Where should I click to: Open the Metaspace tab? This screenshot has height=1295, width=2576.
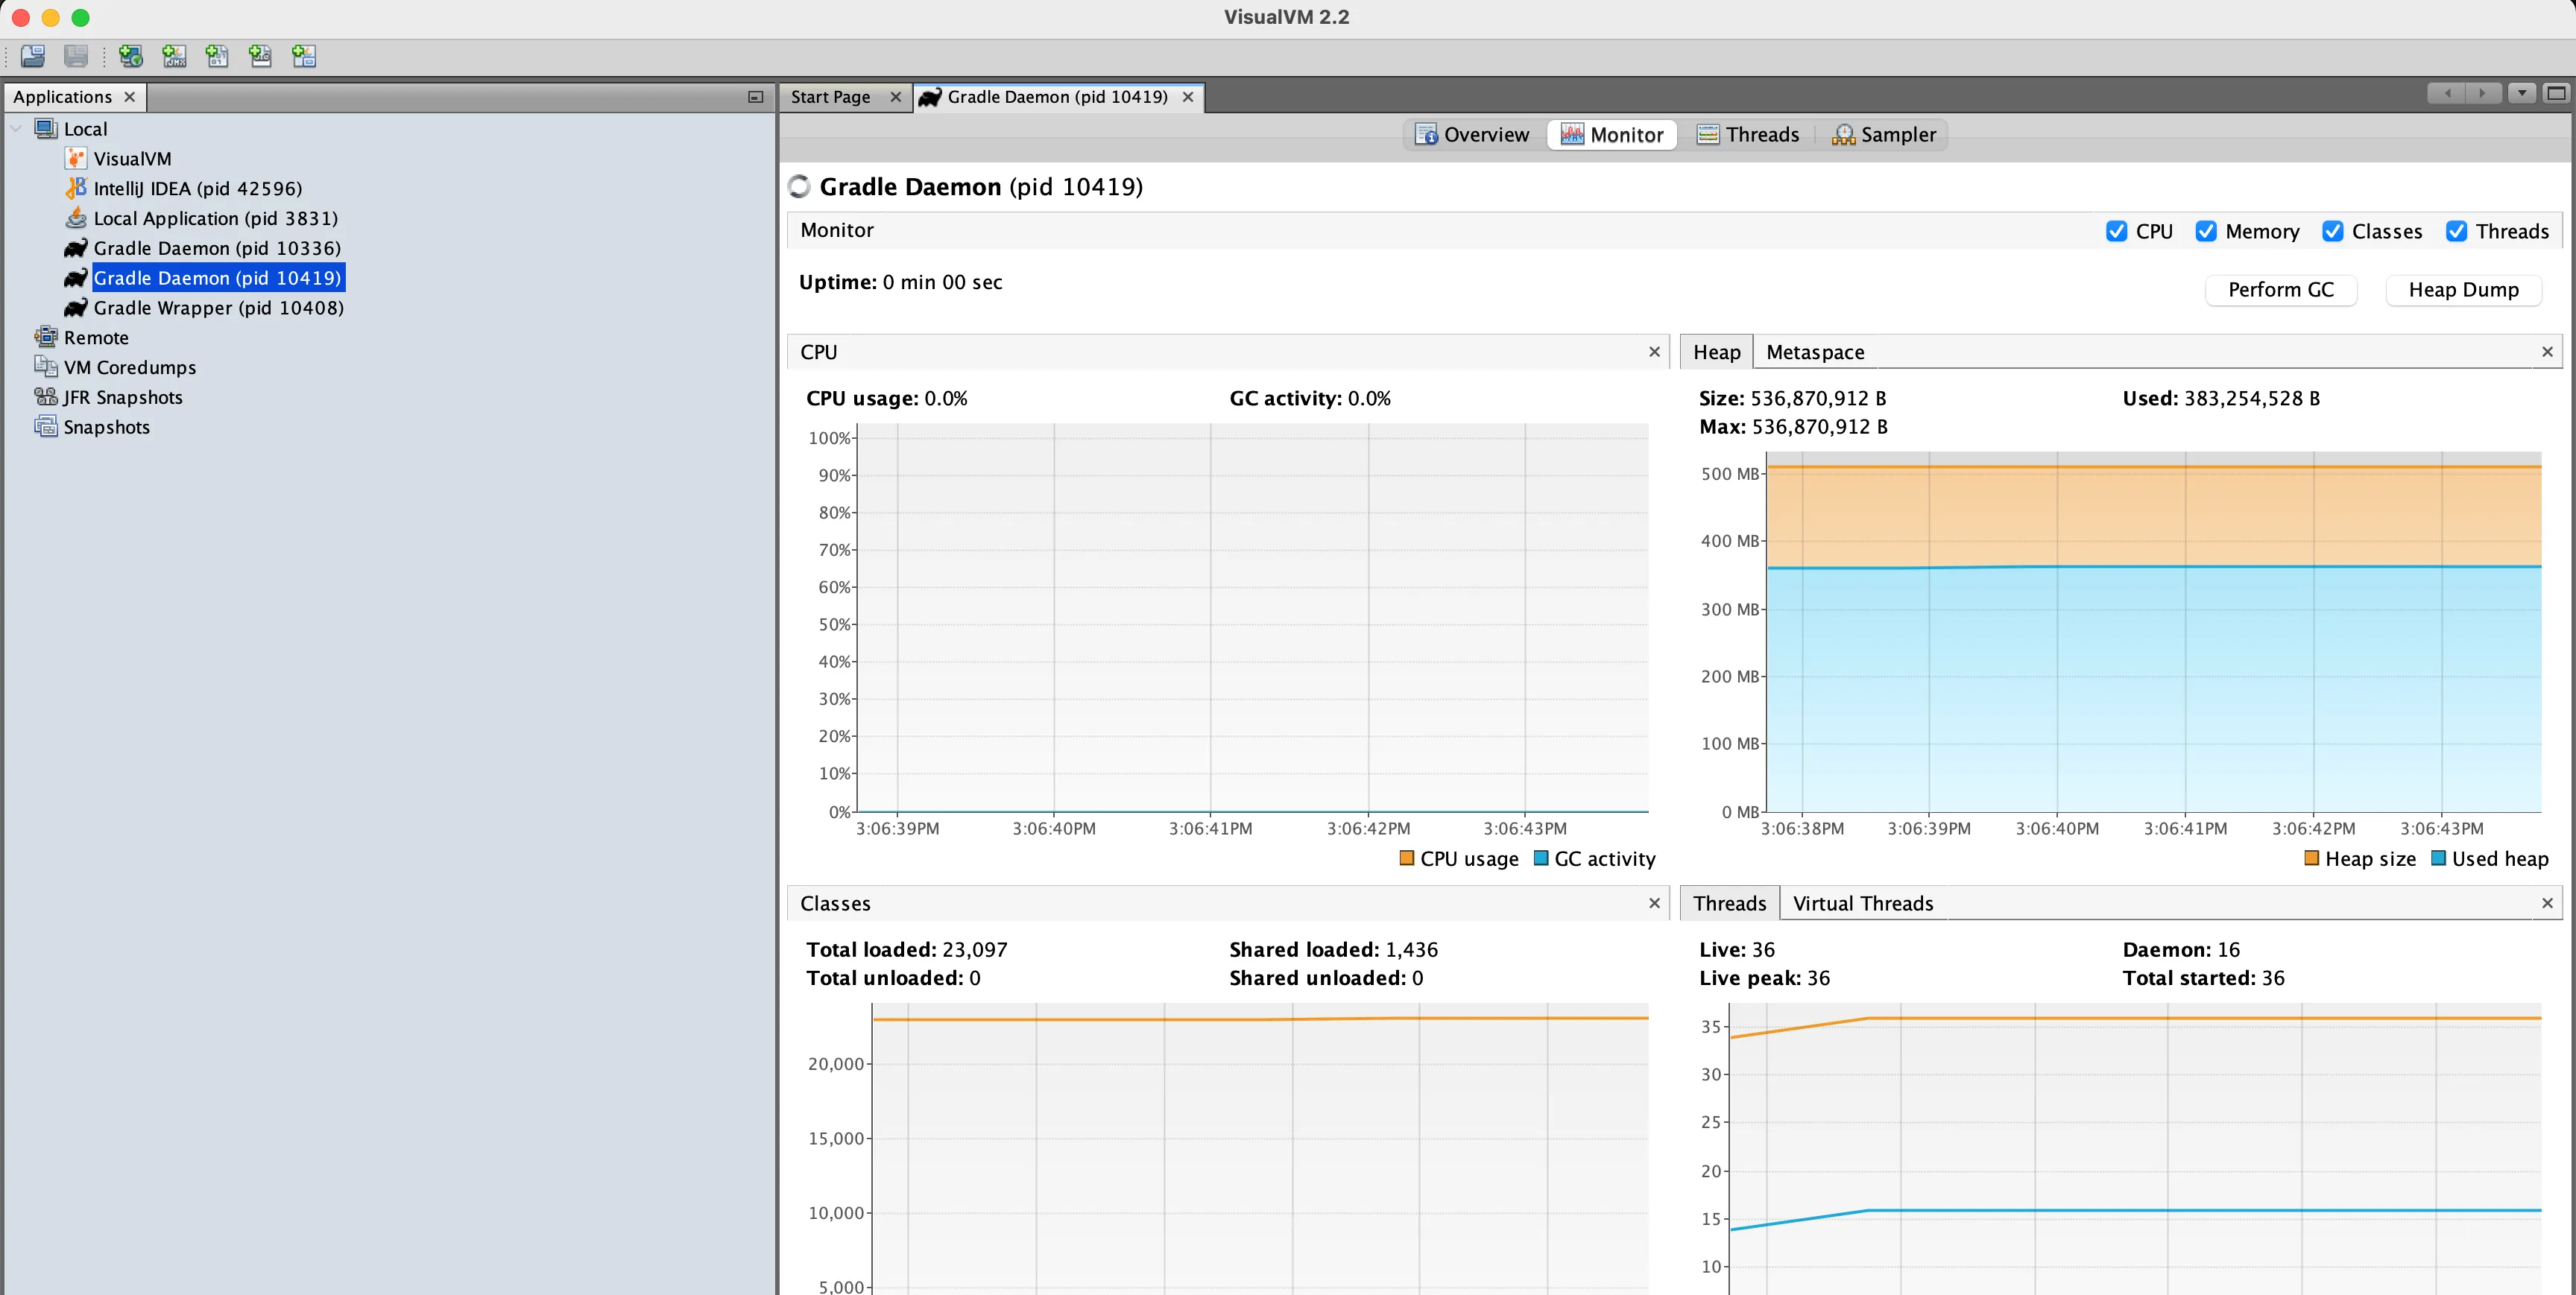point(1814,352)
